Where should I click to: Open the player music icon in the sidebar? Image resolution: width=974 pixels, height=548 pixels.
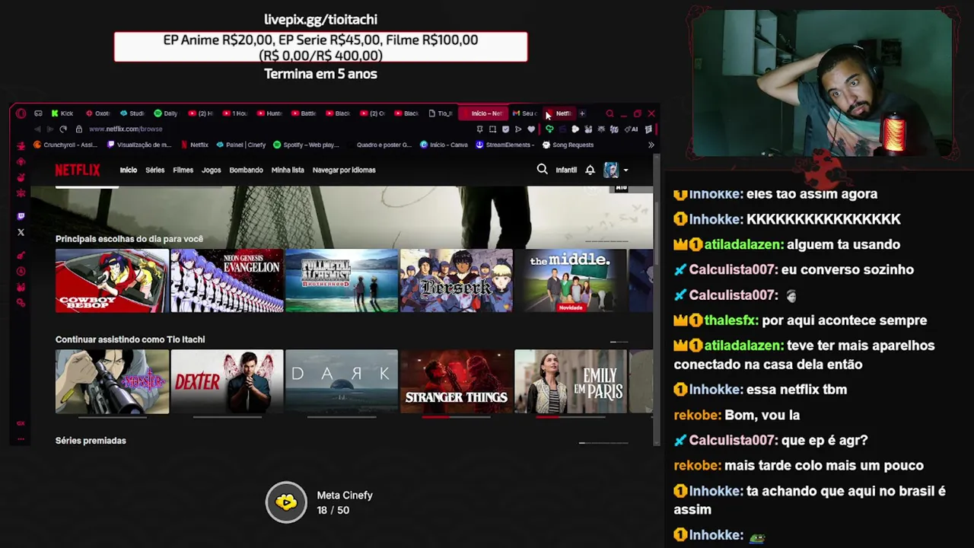[21, 255]
